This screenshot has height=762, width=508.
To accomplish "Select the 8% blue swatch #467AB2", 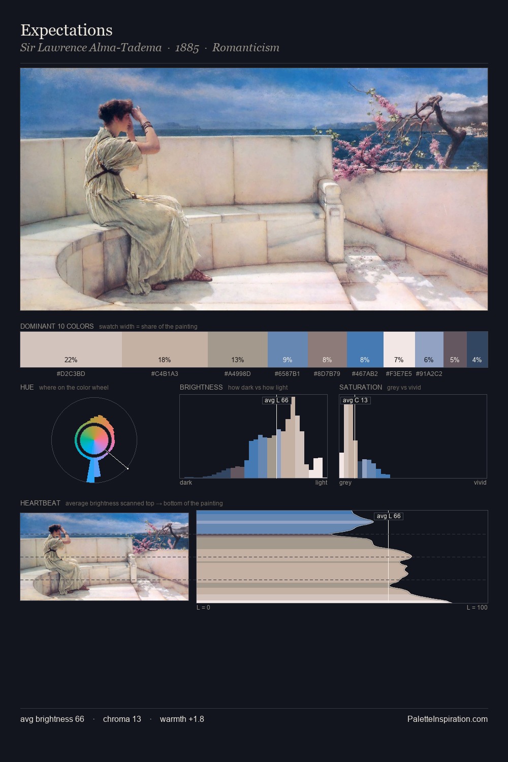I will [x=365, y=350].
